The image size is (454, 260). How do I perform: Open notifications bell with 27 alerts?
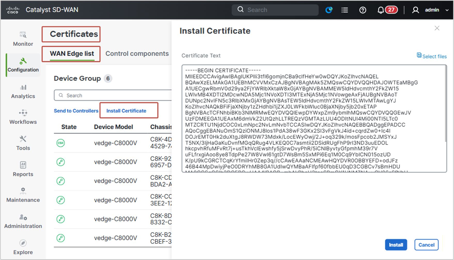(387, 10)
